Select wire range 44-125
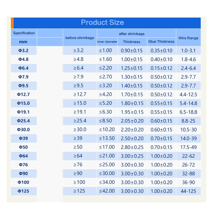This screenshot has width=213, height=213. coord(189,191)
